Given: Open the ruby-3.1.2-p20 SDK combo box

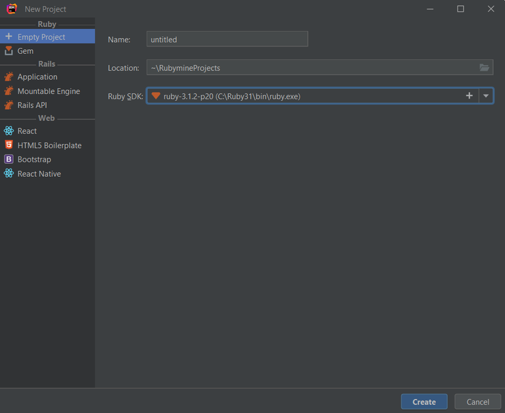Looking at the screenshot, I should pyautogui.click(x=320, y=95).
